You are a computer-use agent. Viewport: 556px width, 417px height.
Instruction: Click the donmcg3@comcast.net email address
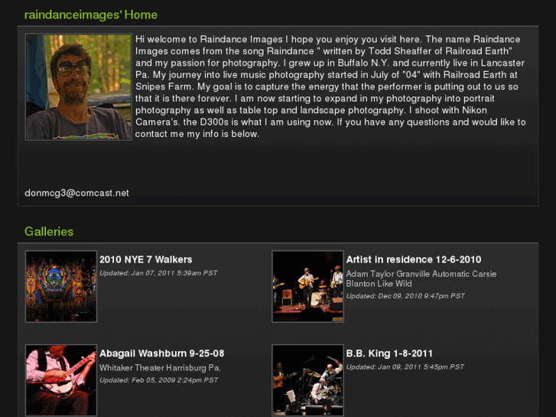pos(76,193)
